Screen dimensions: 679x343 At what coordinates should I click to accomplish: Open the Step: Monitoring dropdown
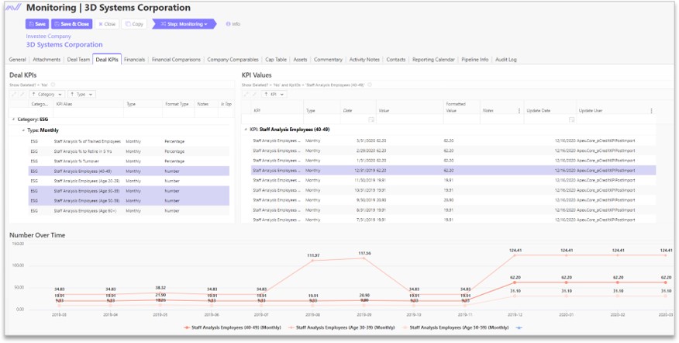tap(184, 24)
